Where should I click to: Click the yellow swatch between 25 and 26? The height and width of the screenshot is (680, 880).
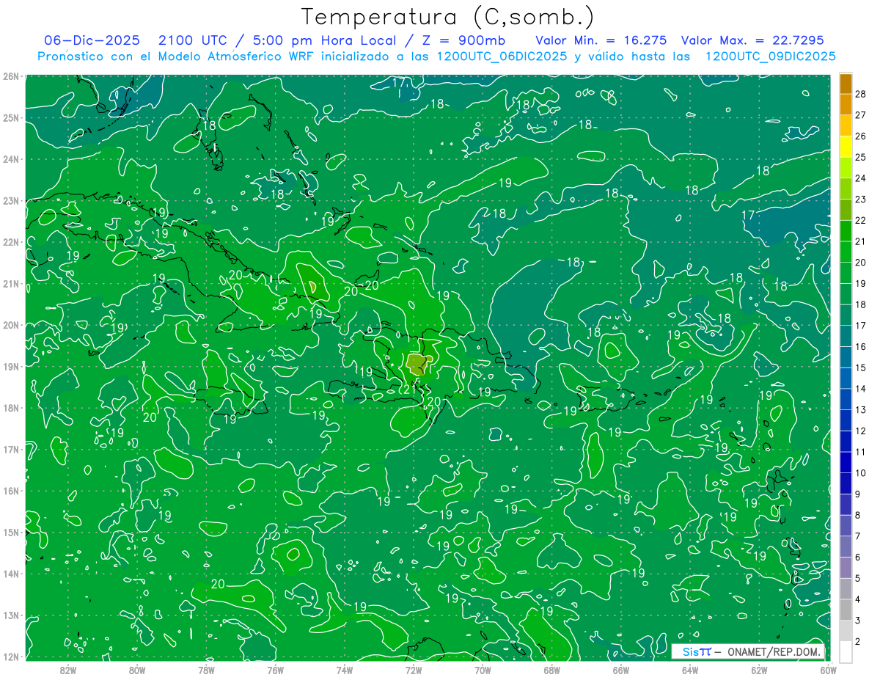point(846,147)
